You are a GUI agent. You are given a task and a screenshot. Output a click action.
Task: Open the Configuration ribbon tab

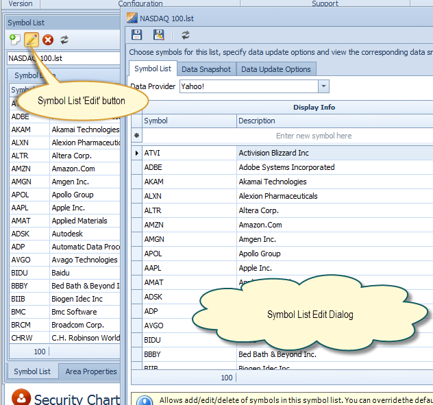tap(140, 3)
